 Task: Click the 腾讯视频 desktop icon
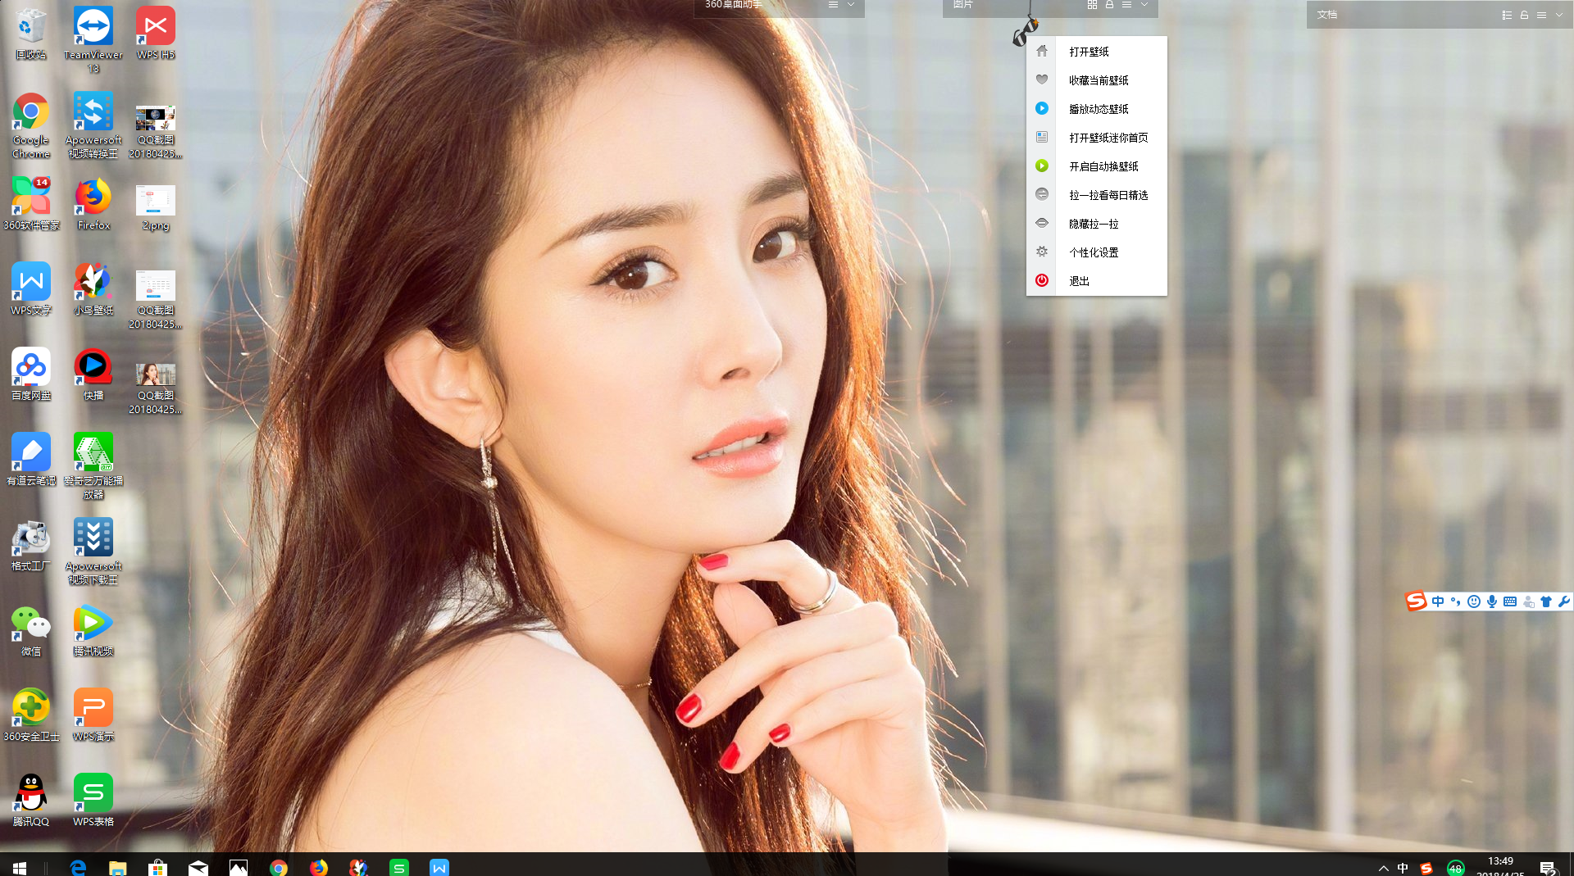(93, 629)
